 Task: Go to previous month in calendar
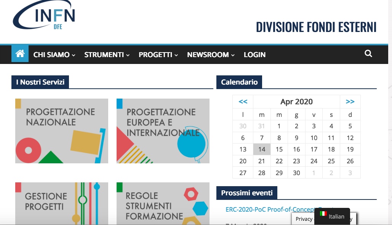click(243, 102)
